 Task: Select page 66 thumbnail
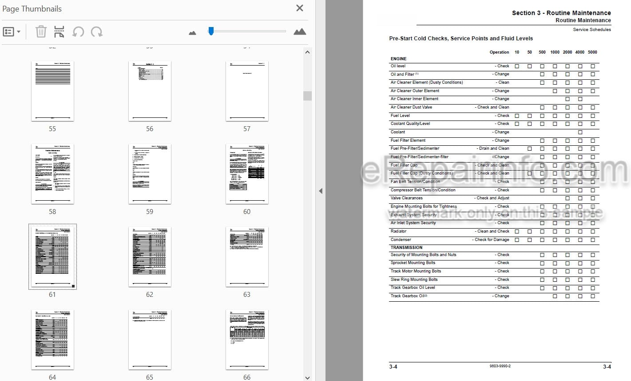pyautogui.click(x=247, y=339)
